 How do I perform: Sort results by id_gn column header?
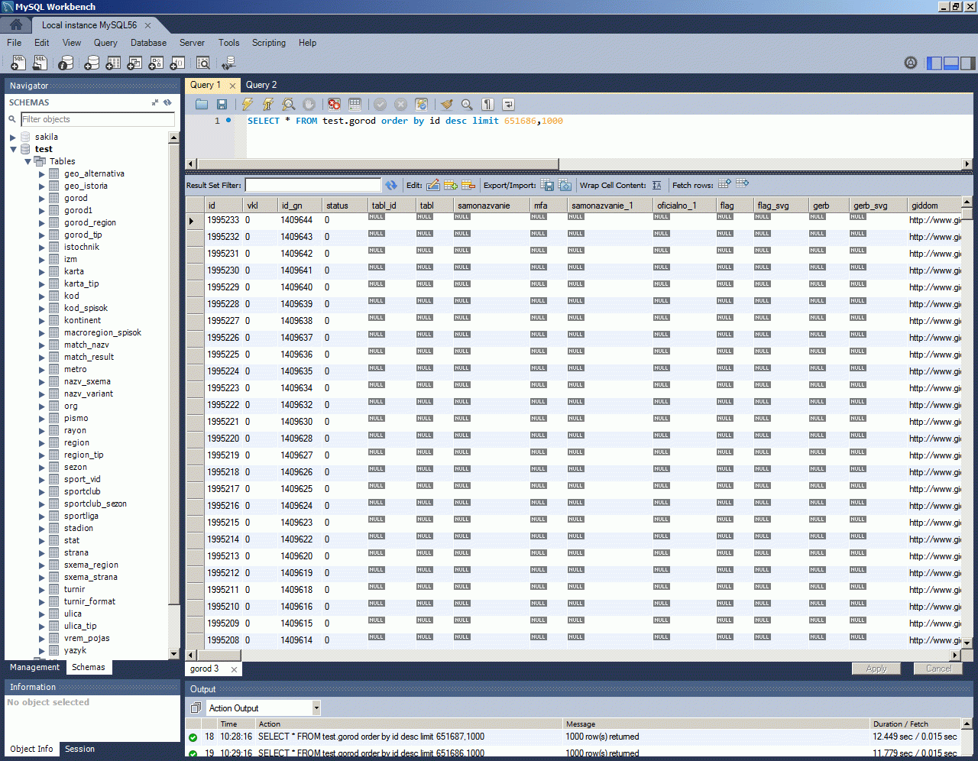click(298, 206)
